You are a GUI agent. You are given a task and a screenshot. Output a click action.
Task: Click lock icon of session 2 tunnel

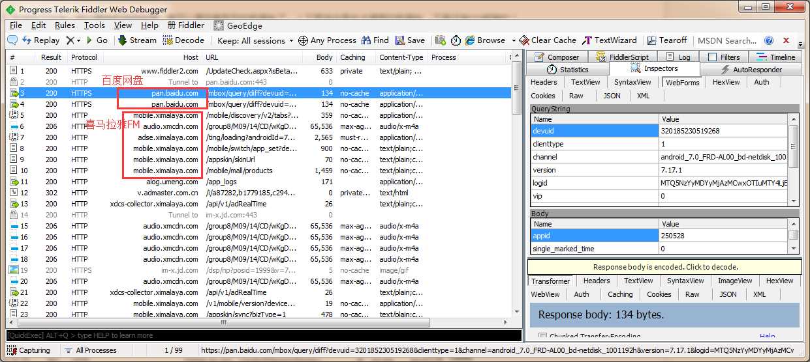(x=14, y=82)
